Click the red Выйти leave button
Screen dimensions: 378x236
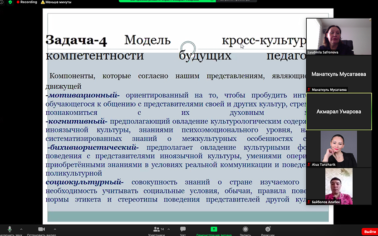tap(370, 231)
